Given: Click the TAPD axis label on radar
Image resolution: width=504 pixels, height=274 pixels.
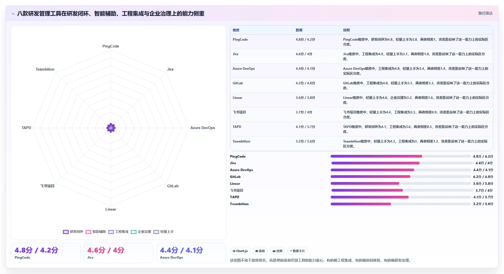Looking at the screenshot, I should pyautogui.click(x=26, y=128).
